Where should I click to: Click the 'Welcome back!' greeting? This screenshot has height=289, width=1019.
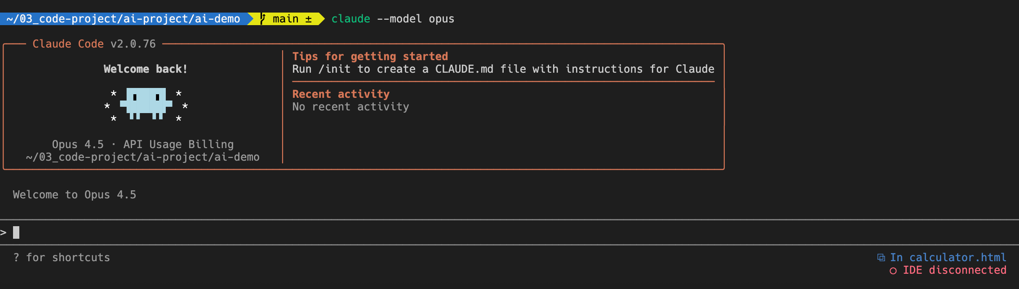pyautogui.click(x=145, y=69)
